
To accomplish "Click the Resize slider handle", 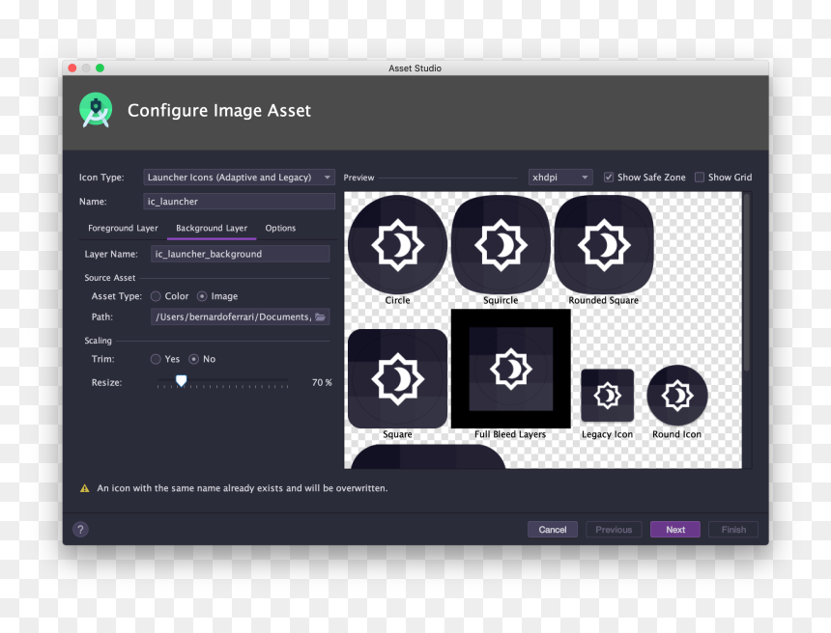I will (x=182, y=380).
